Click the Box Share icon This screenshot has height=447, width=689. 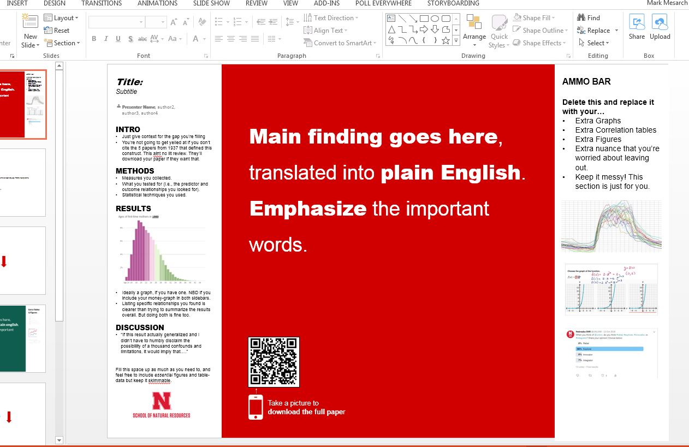coord(637,23)
